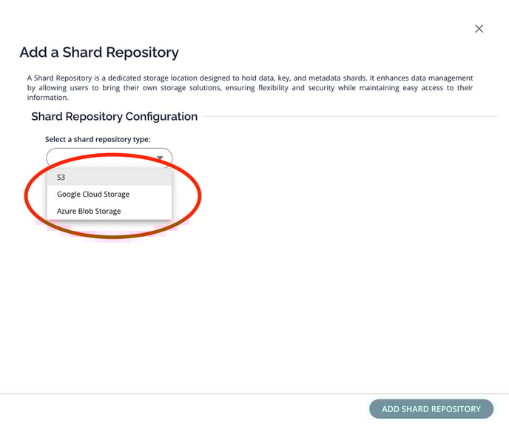
Task: Pick Azure Blob Storage option
Action: [x=109, y=211]
